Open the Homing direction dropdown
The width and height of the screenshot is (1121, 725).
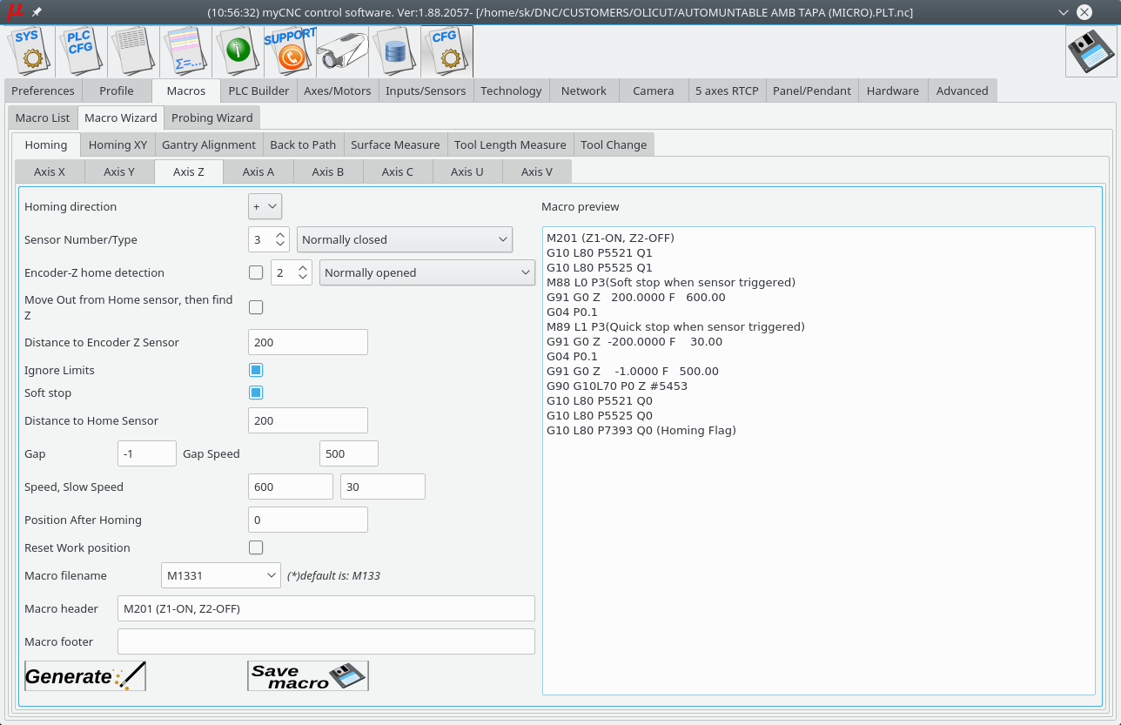point(265,206)
